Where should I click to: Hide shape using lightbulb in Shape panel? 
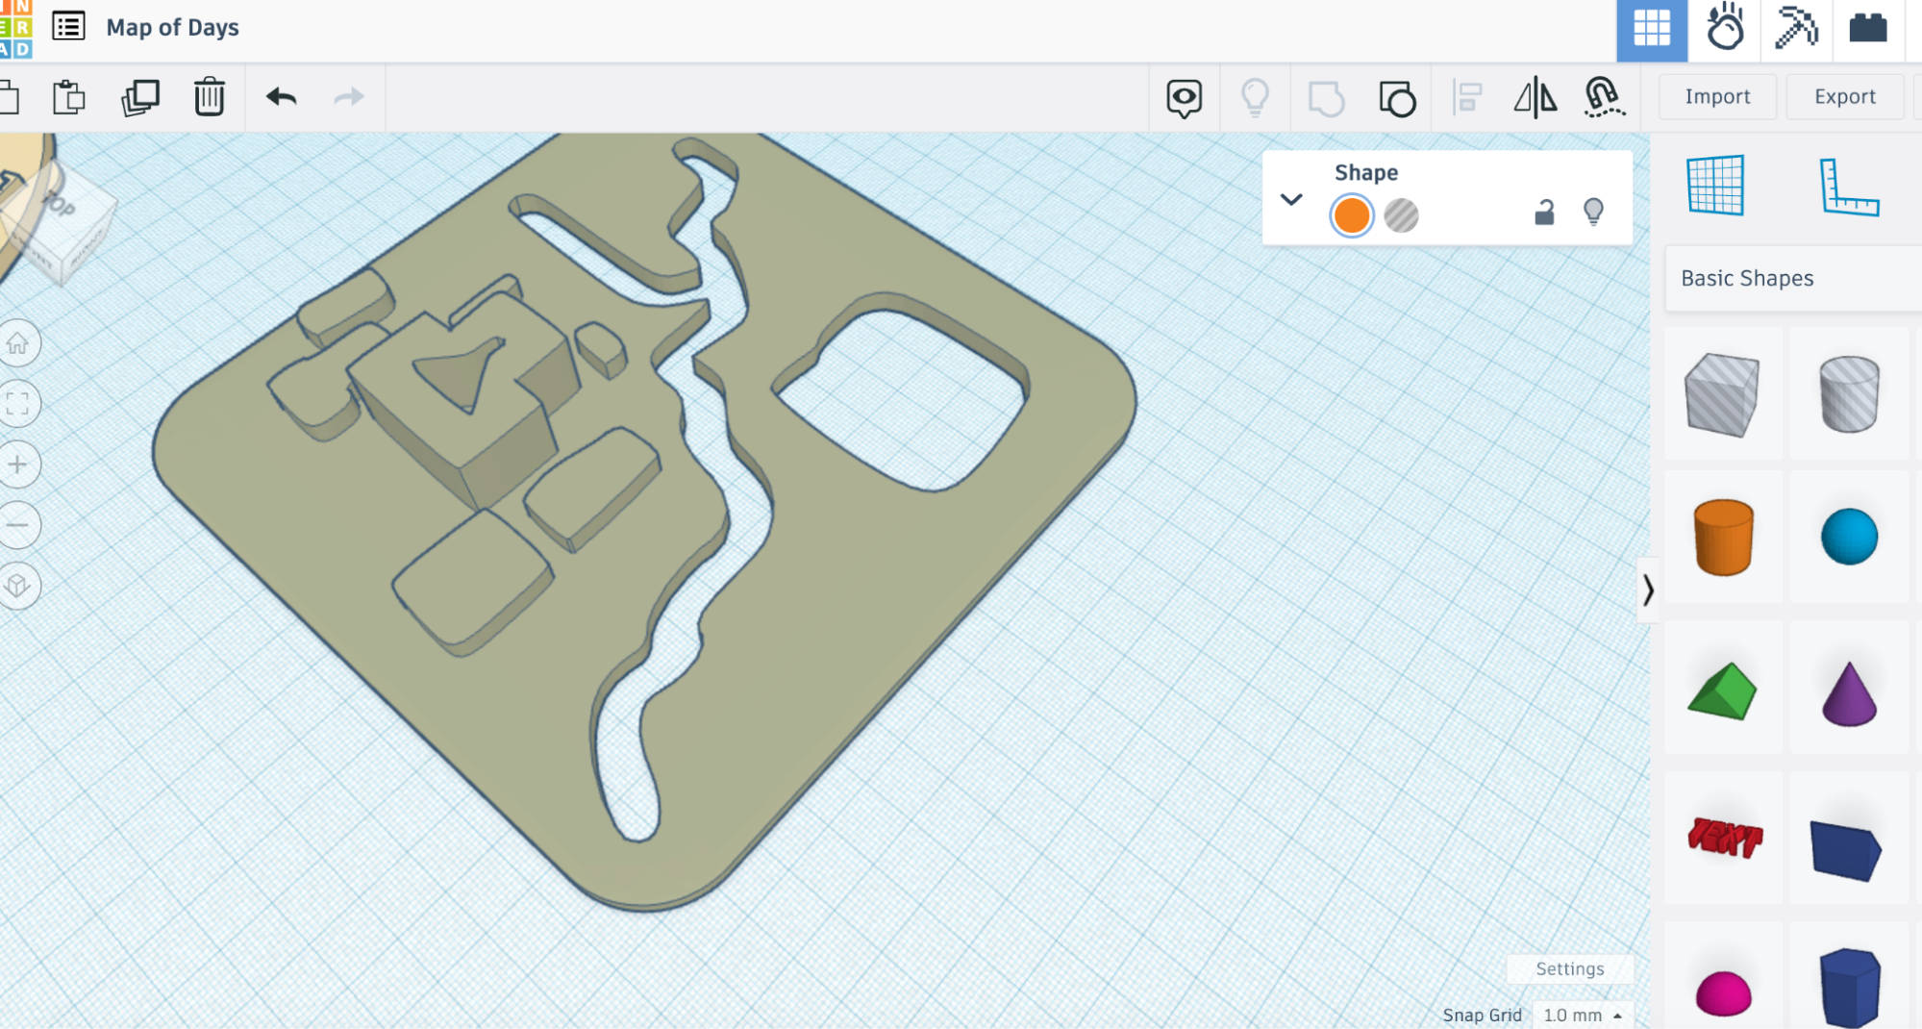coord(1593,212)
